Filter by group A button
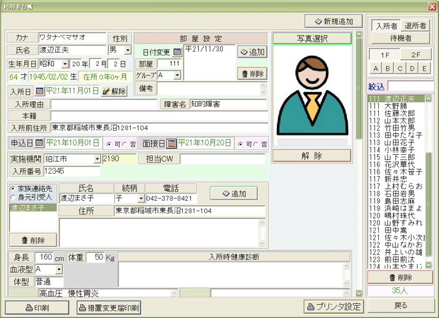439x318 pixels. click(x=376, y=68)
